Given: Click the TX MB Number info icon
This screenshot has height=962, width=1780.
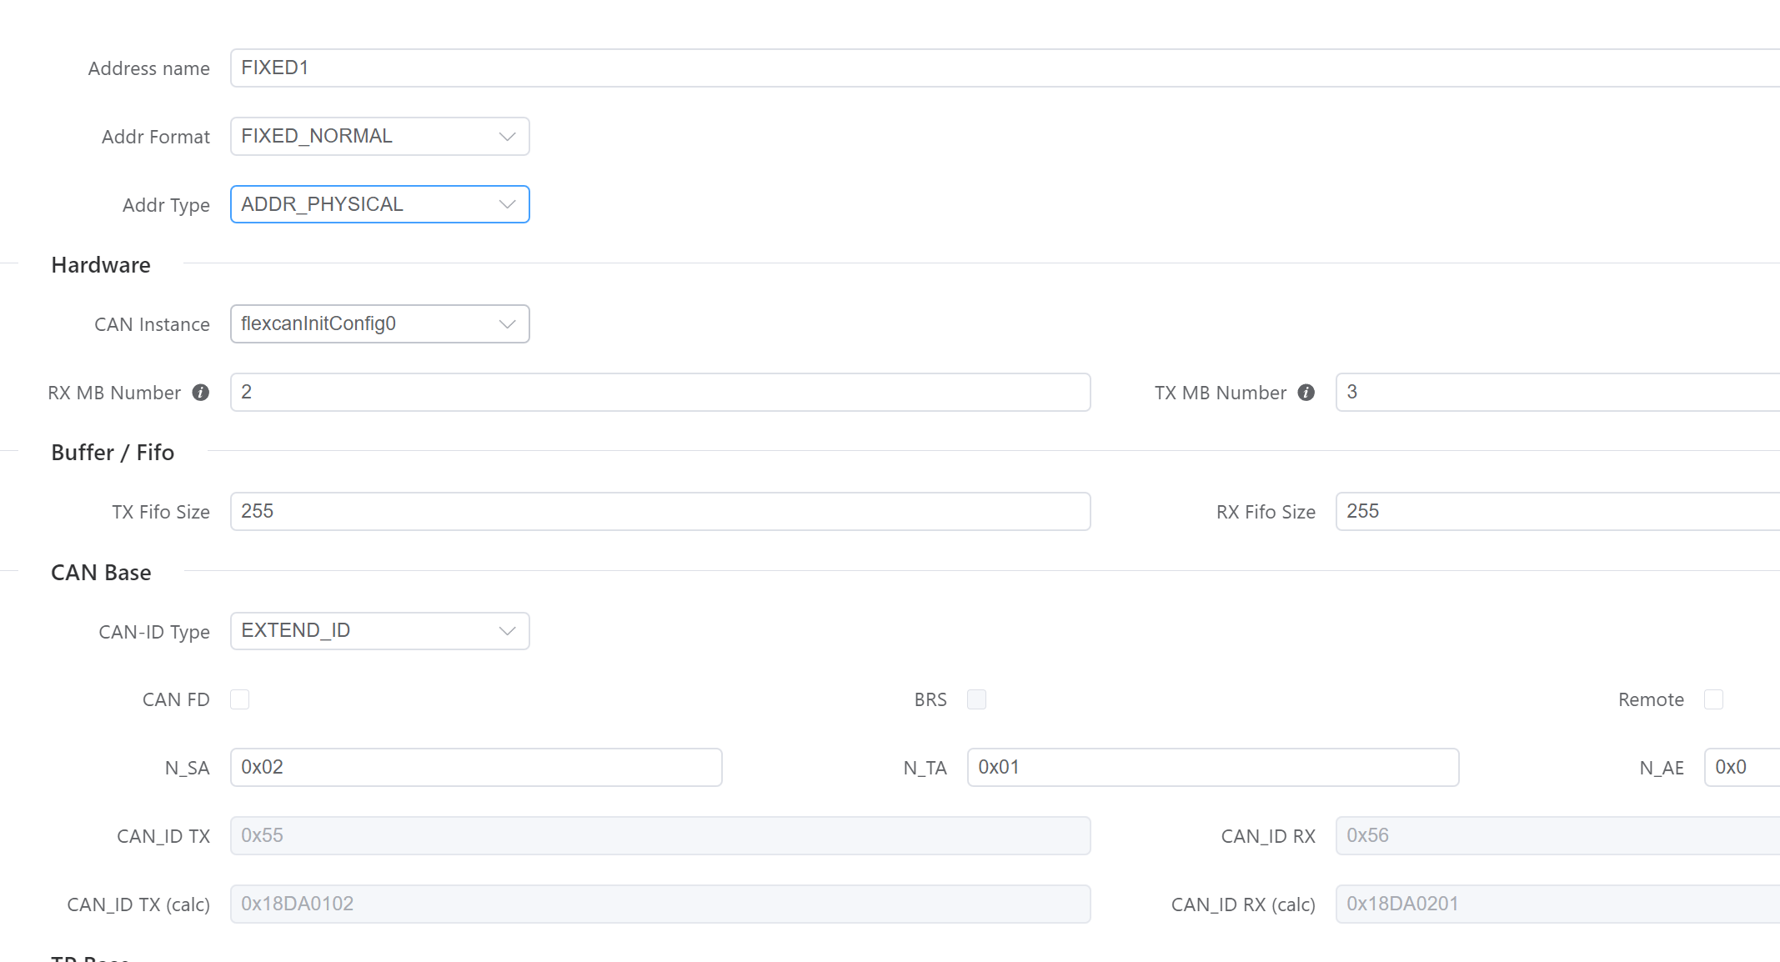Looking at the screenshot, I should tap(1306, 393).
